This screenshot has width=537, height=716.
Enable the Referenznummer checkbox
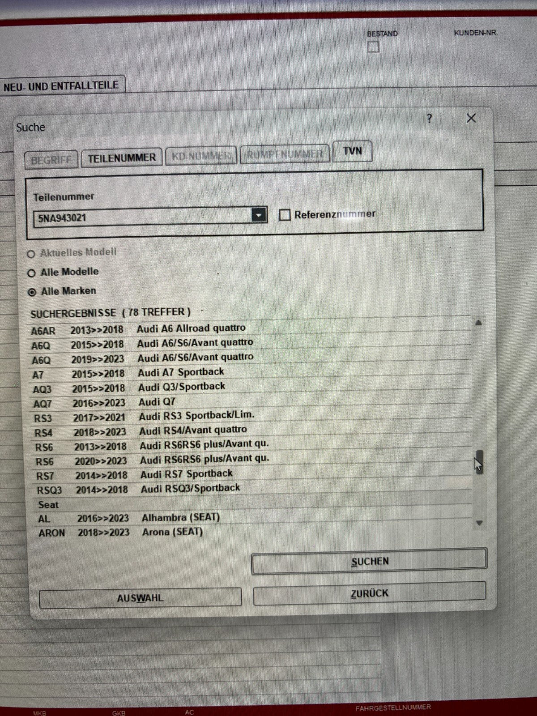point(285,215)
